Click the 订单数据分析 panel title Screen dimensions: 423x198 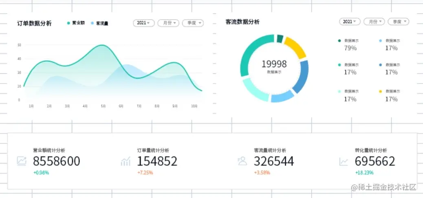click(x=34, y=24)
